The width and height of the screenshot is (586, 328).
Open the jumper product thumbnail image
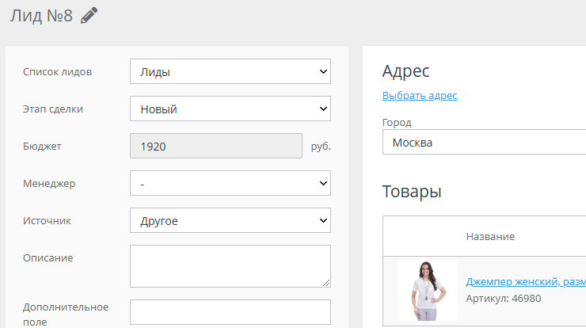(x=428, y=291)
